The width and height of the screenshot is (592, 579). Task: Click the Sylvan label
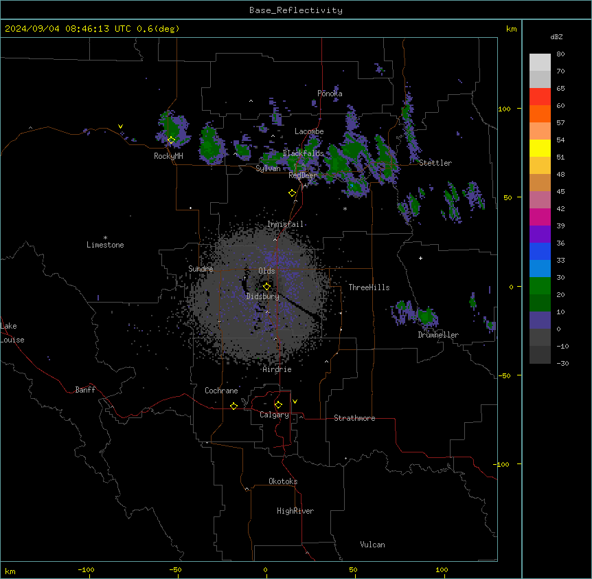(x=268, y=168)
